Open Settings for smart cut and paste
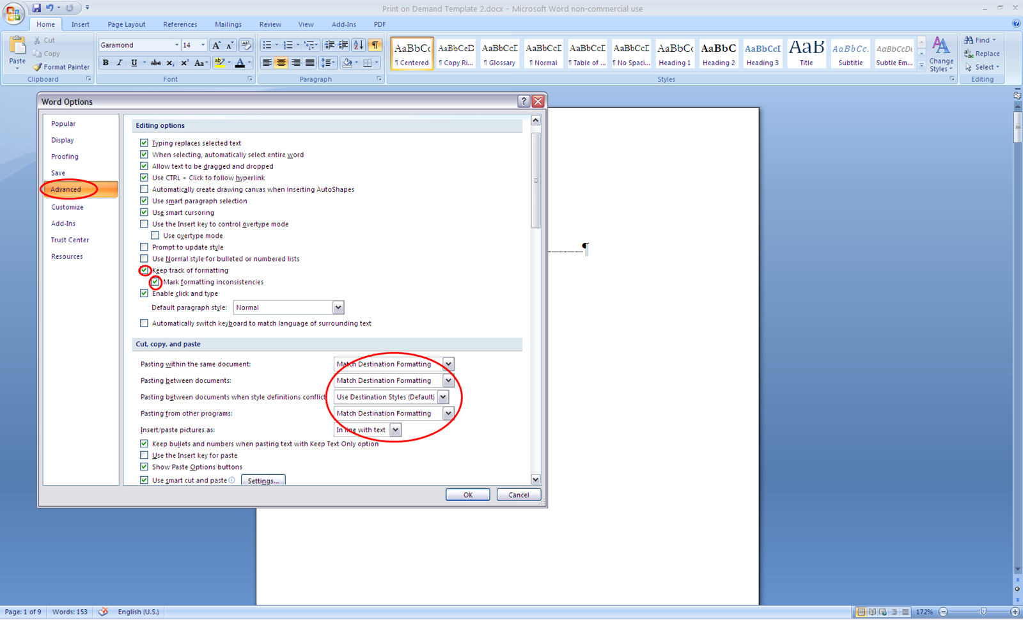 [x=263, y=480]
